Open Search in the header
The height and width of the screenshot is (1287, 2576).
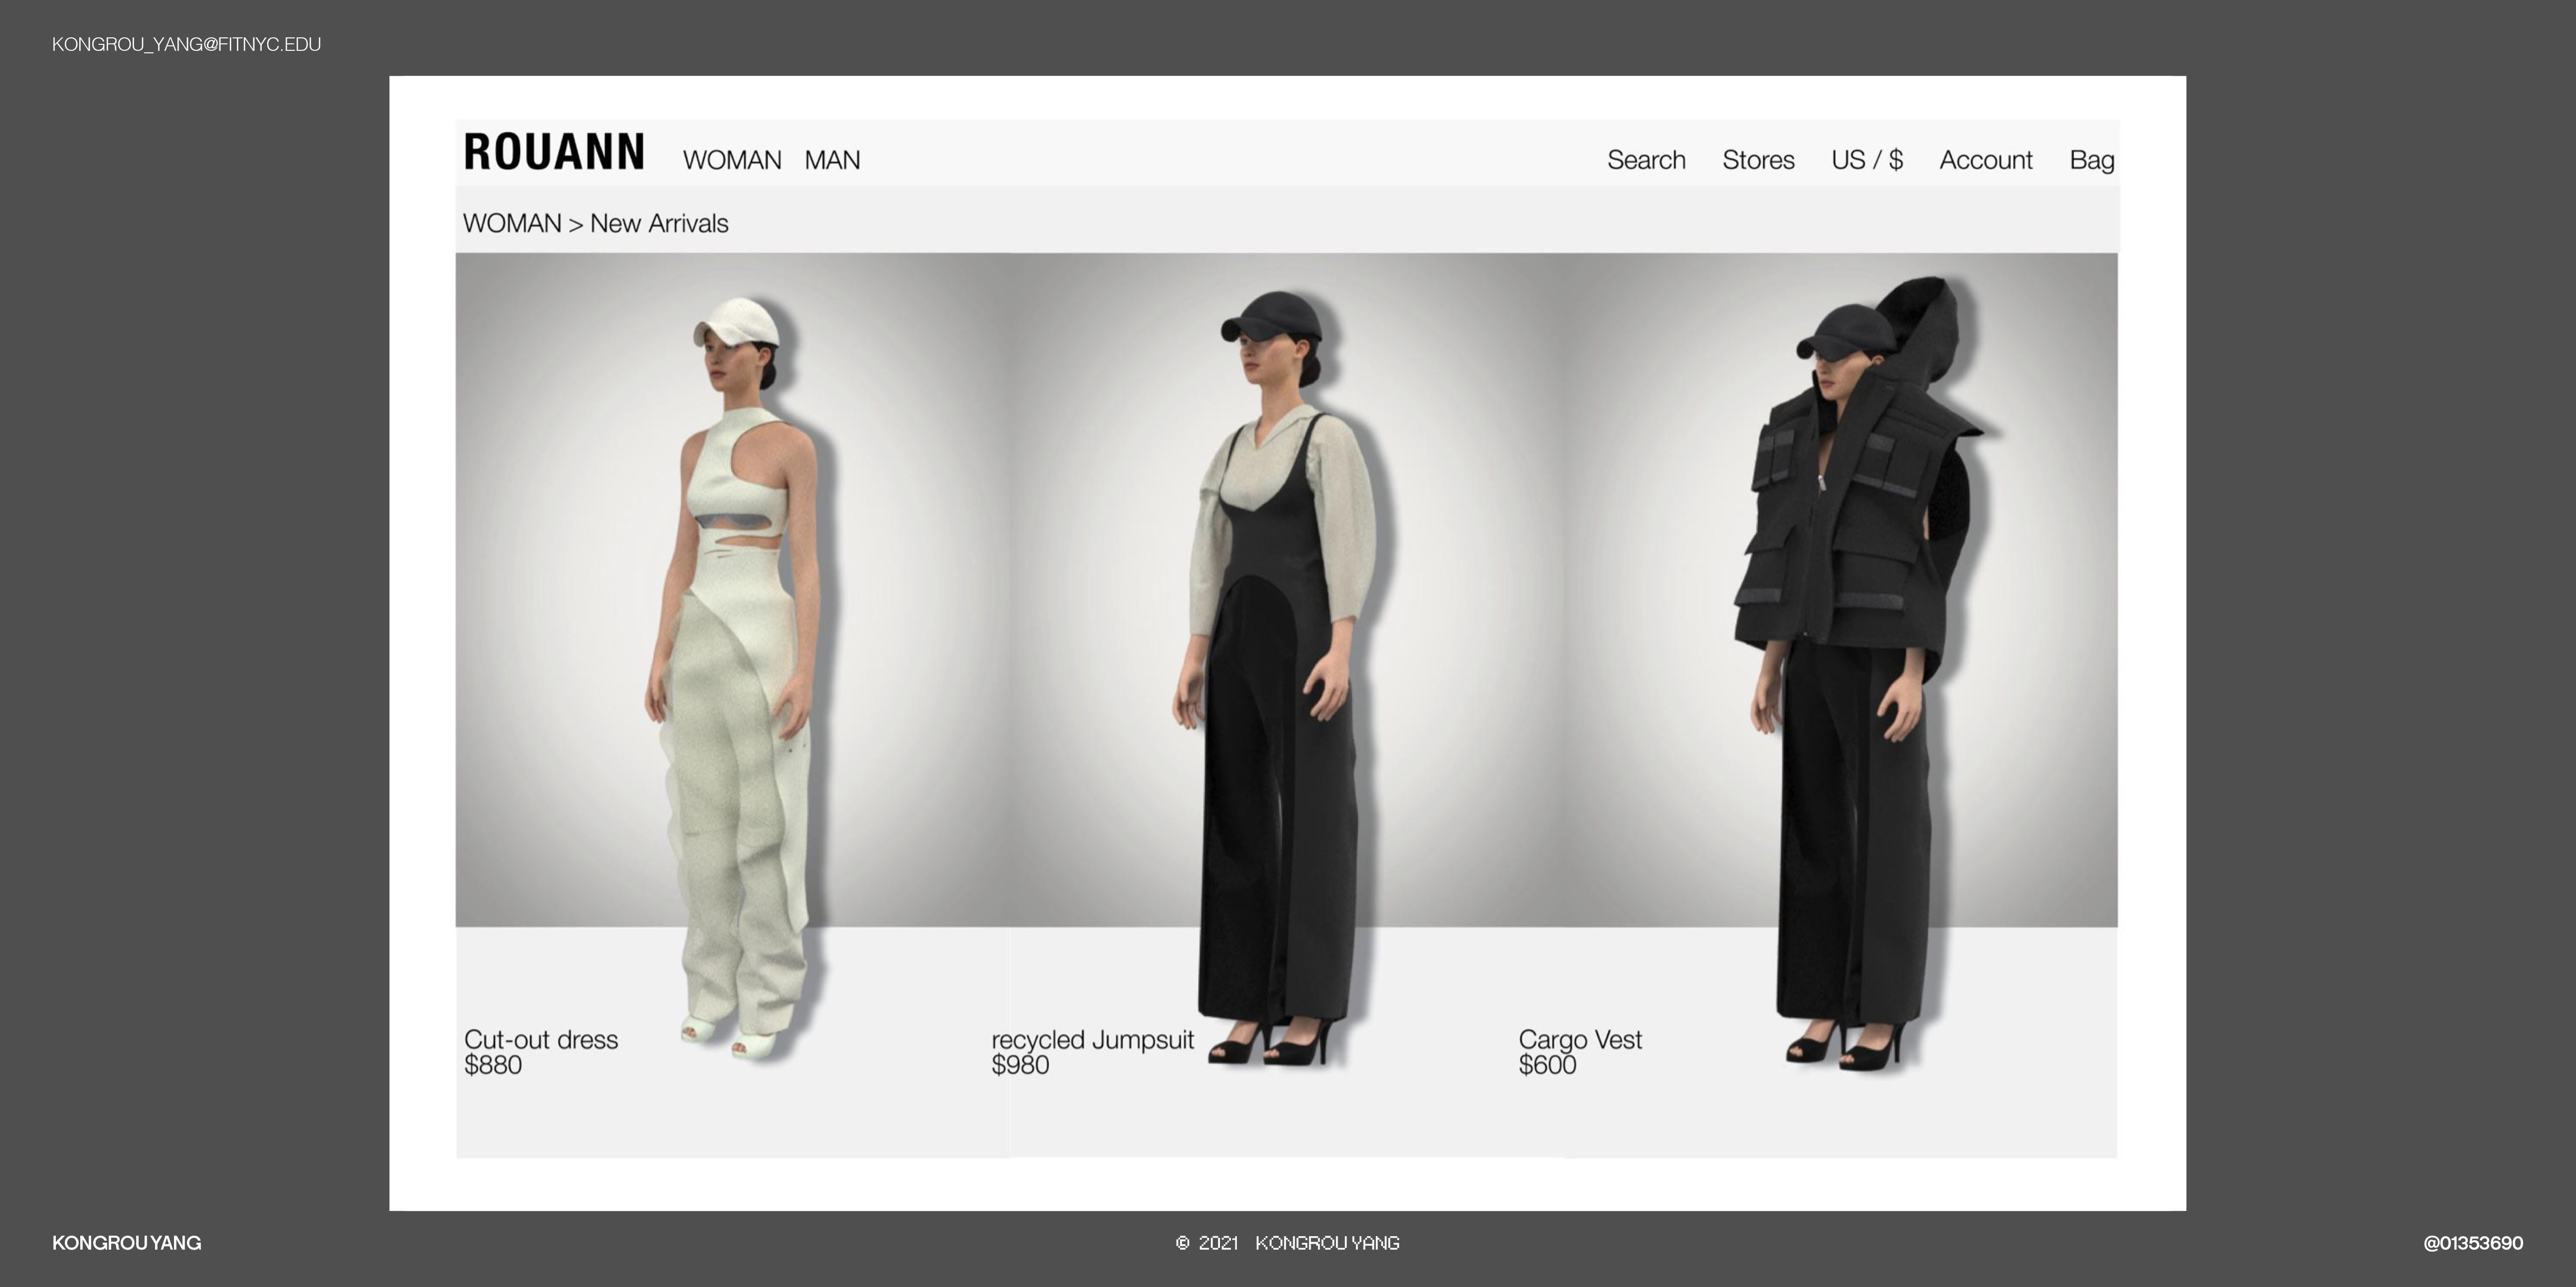click(x=1646, y=160)
